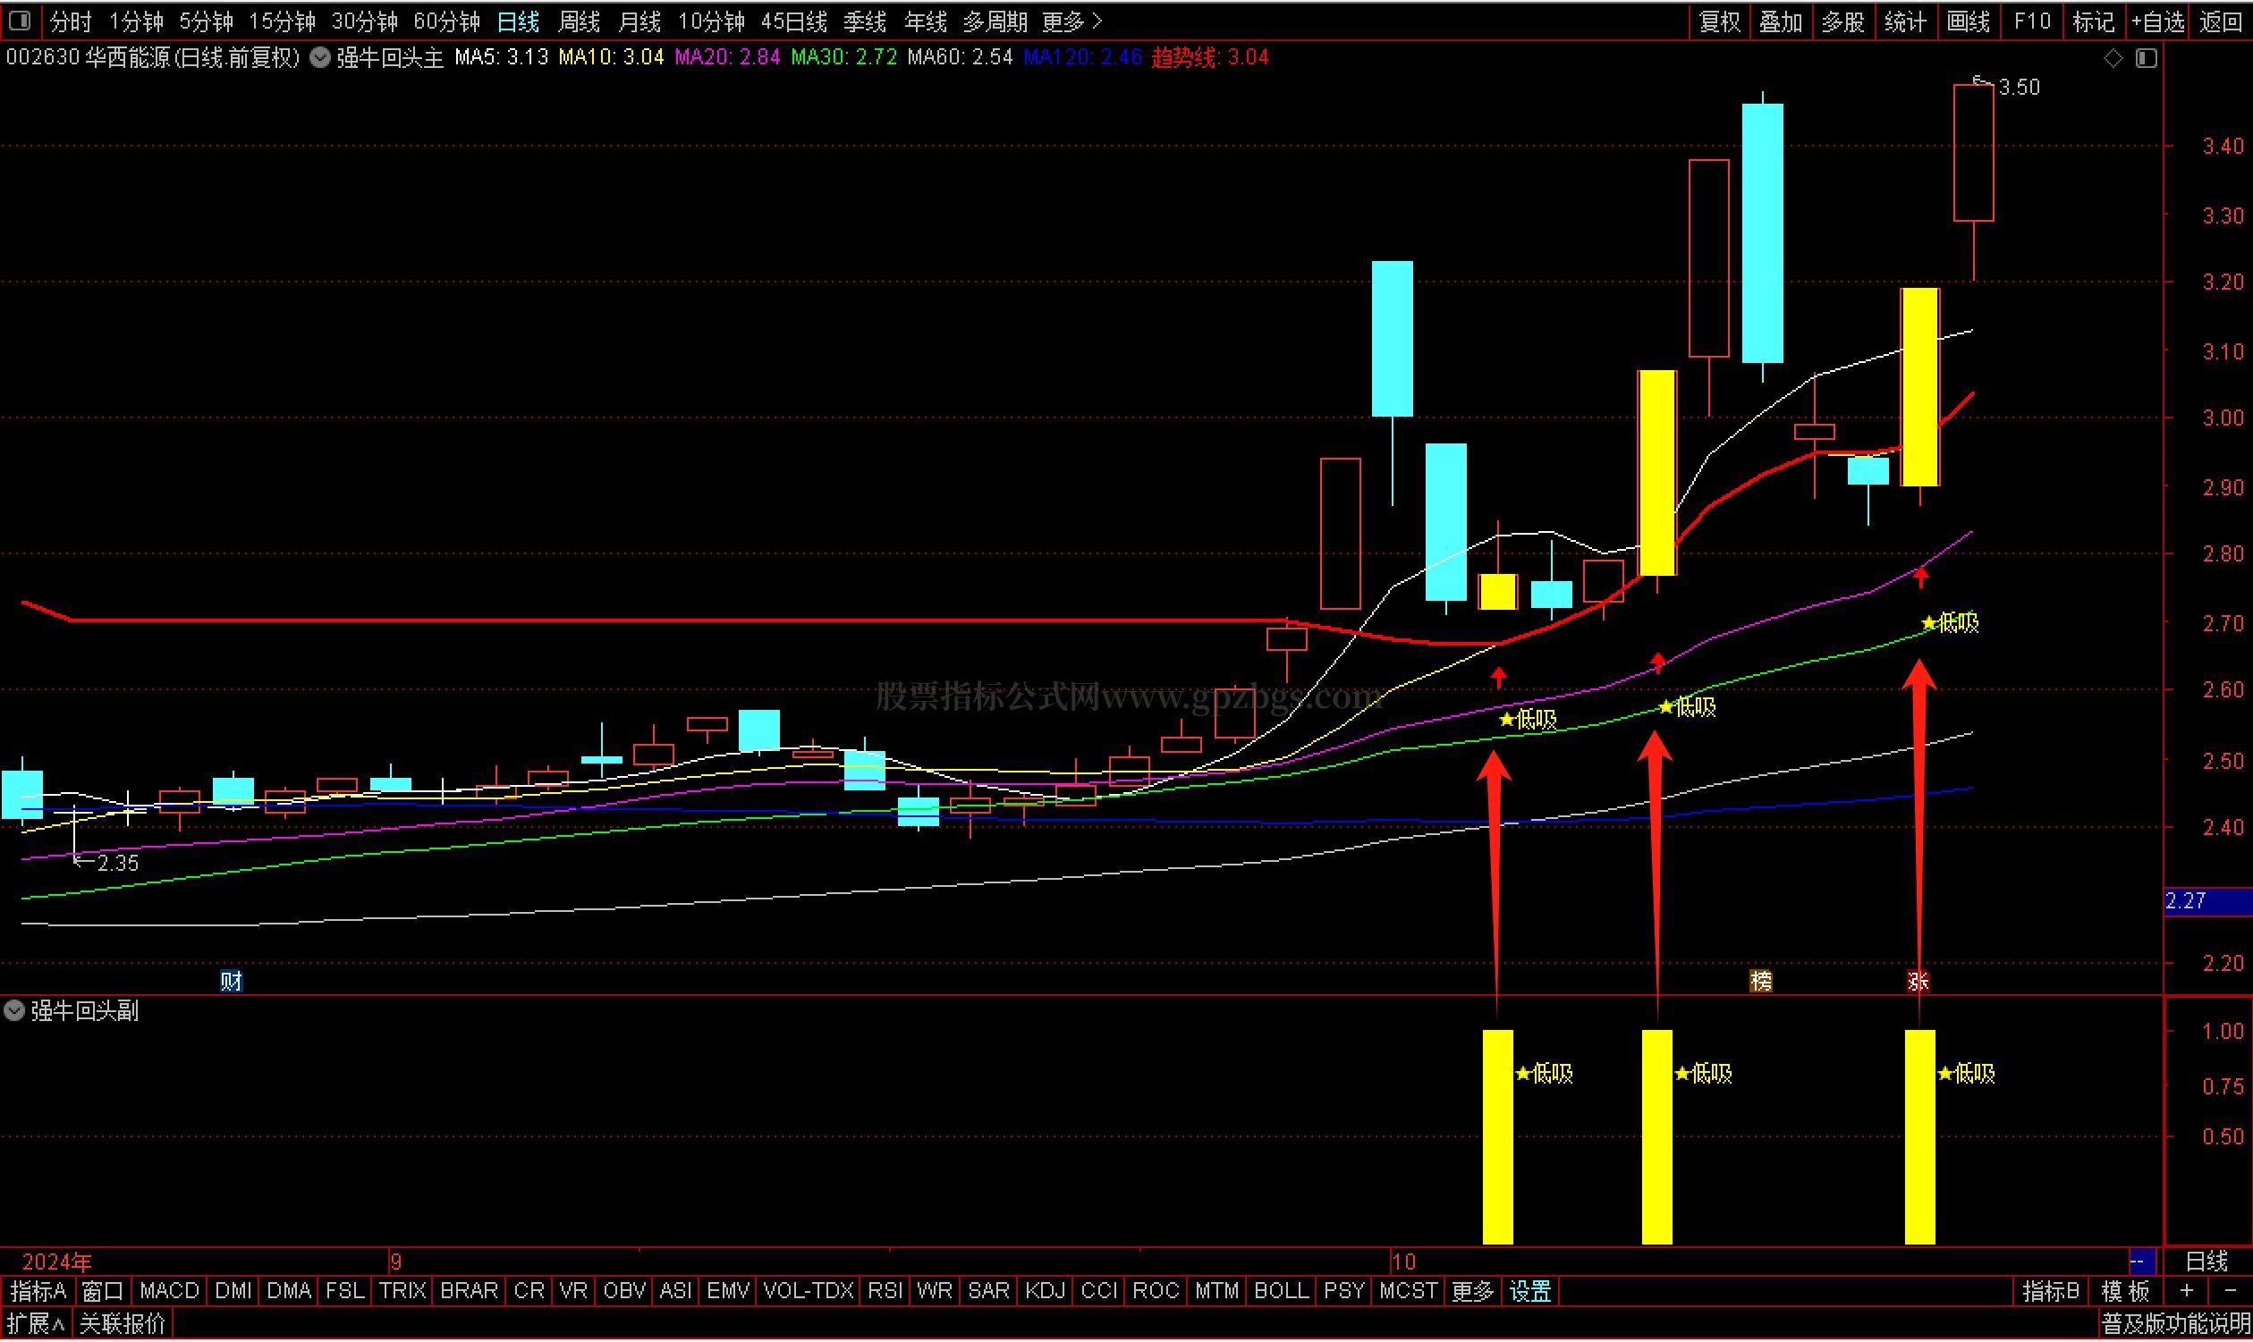This screenshot has height=1342, width=2253.
Task: Expand the 更多 periods menu at top
Action: (1072, 21)
